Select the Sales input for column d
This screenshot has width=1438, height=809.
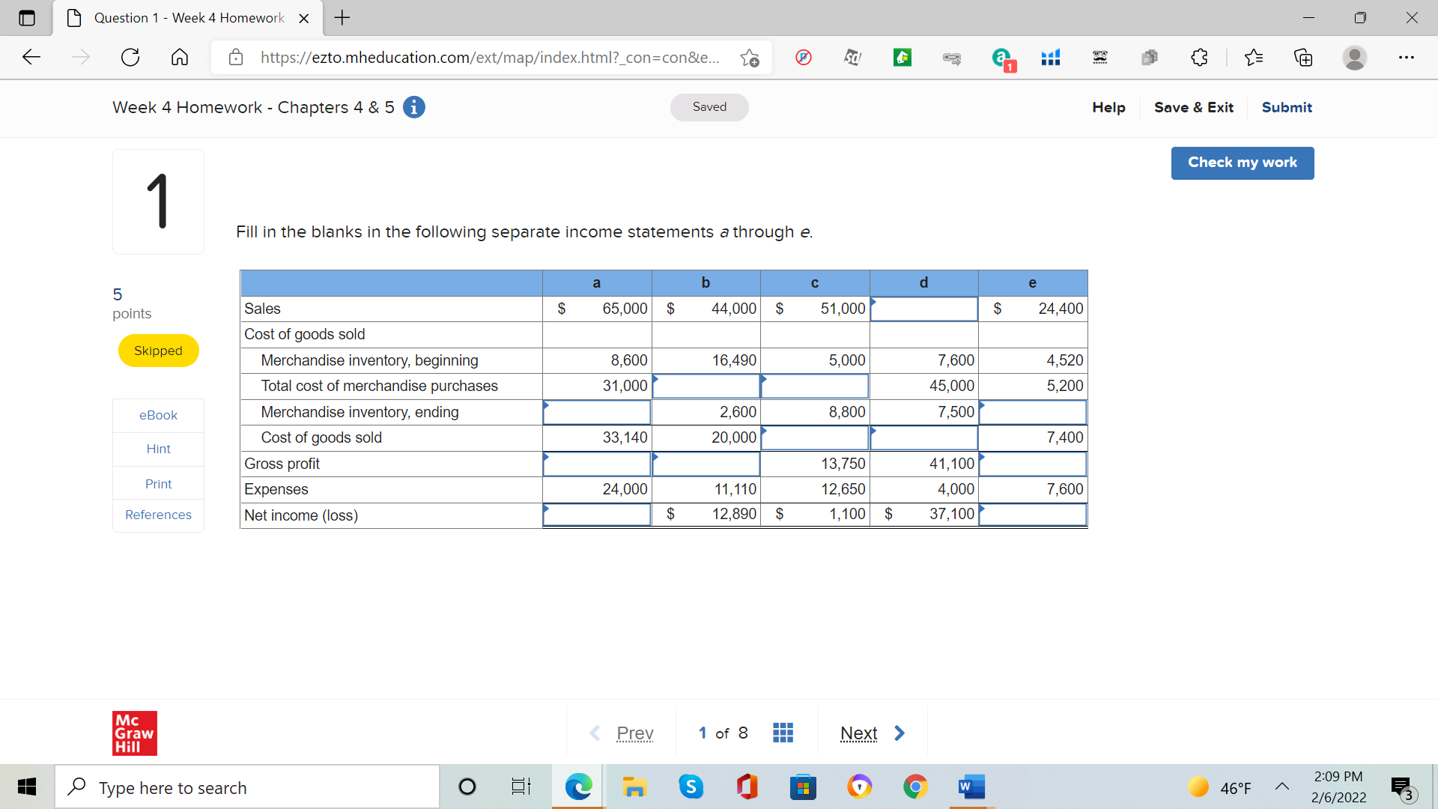tap(923, 309)
